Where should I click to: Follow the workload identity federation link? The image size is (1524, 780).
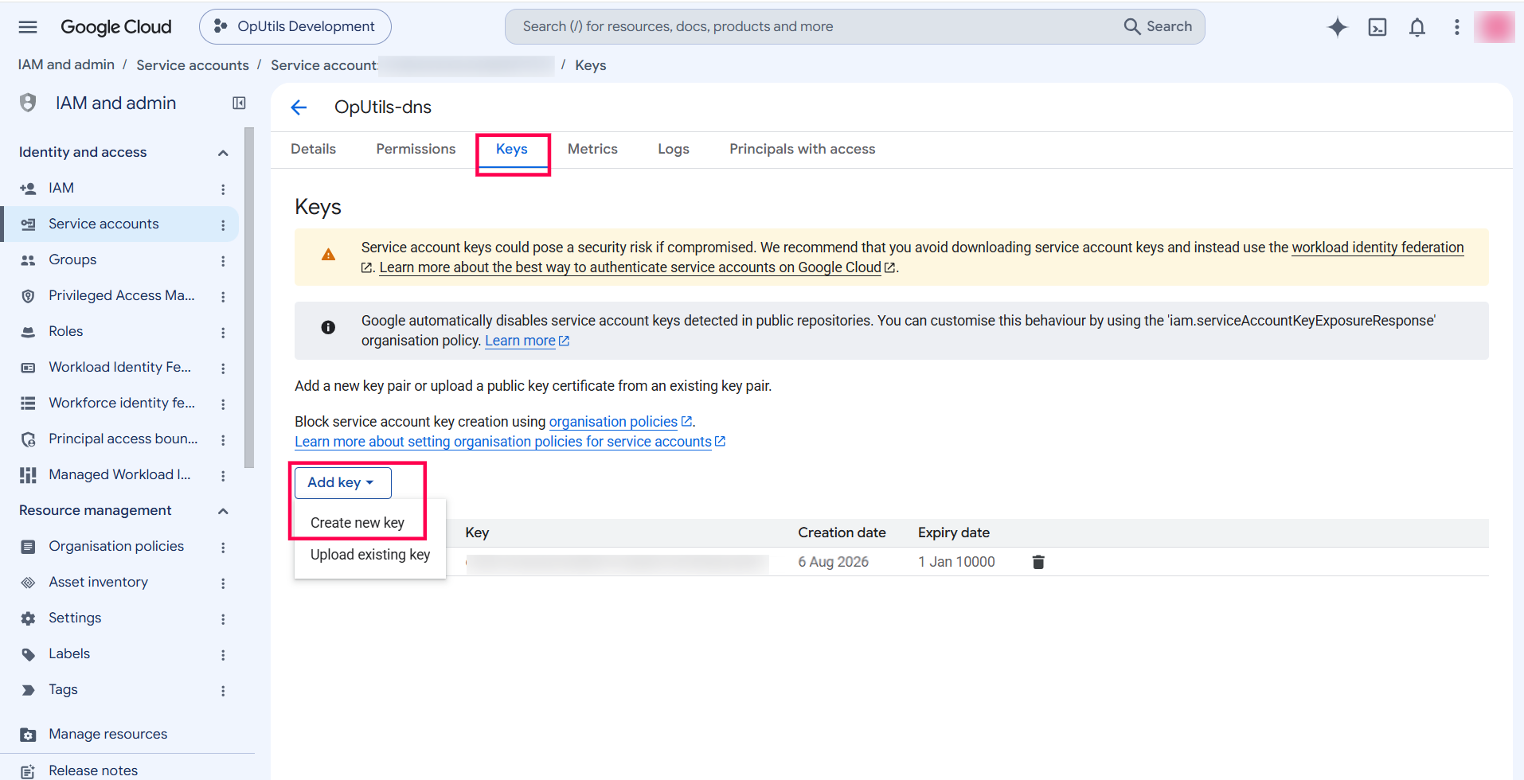(x=1377, y=248)
